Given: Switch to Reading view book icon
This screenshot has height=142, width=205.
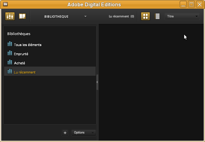Looking at the screenshot, I should [x=22, y=16].
